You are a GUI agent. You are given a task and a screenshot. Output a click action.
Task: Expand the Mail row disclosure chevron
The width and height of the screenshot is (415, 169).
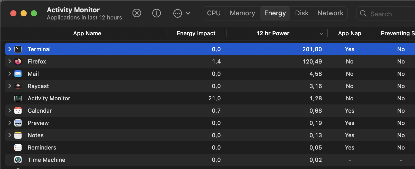tap(10, 73)
